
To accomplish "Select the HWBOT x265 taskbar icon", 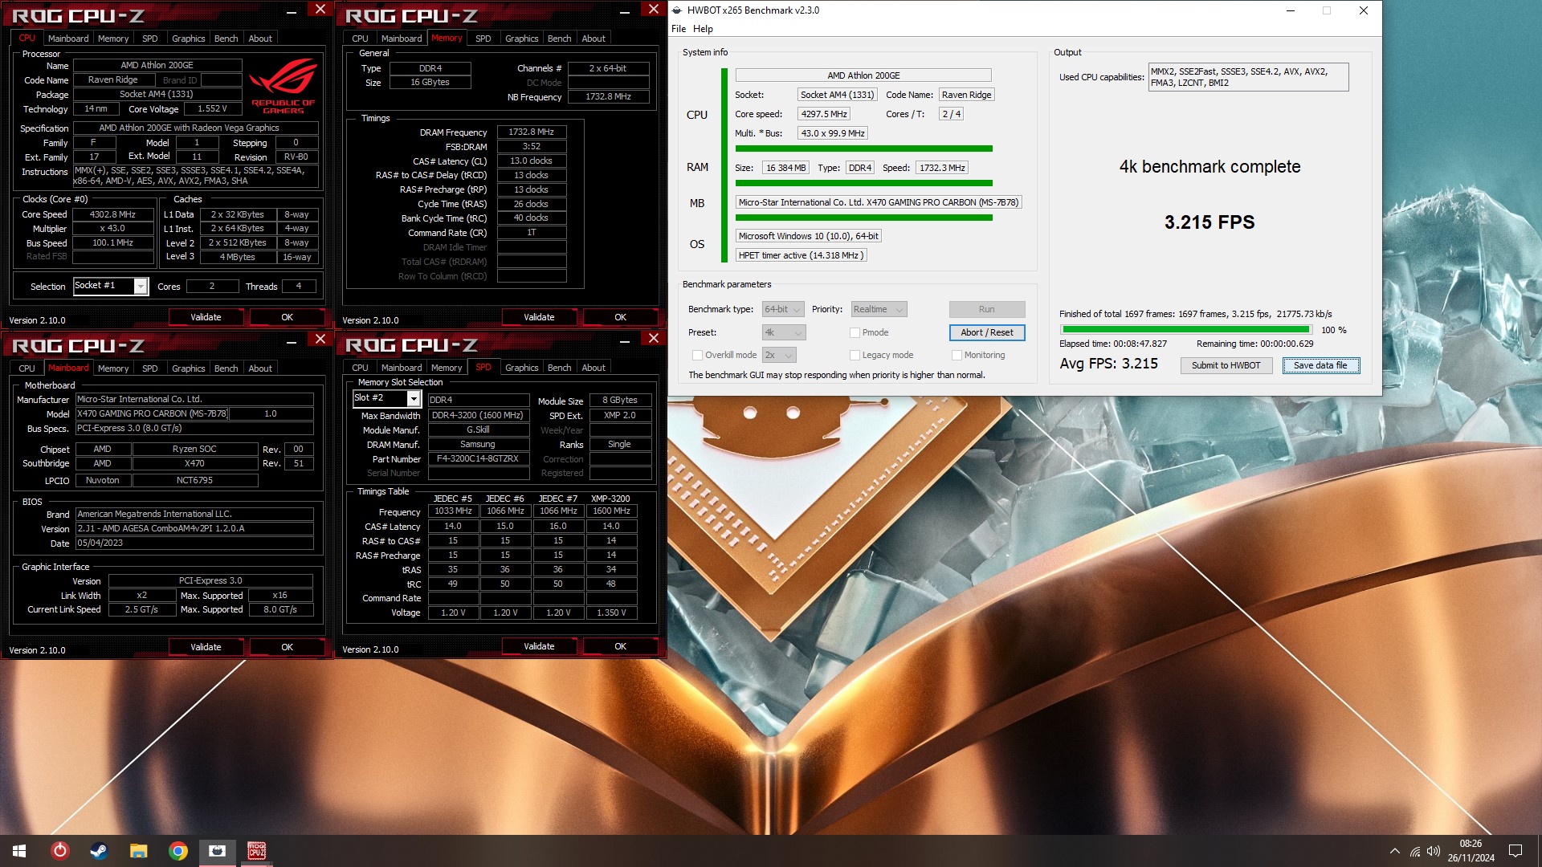I will click(218, 851).
